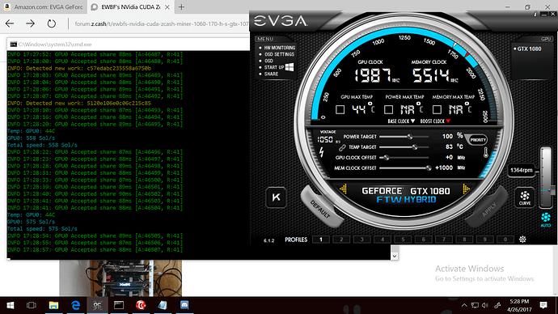This screenshot has height=314, width=558.
Task: Select profile slot 1
Action: pos(321,240)
